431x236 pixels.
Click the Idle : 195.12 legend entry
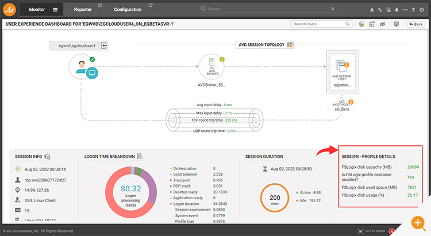pos(309,200)
